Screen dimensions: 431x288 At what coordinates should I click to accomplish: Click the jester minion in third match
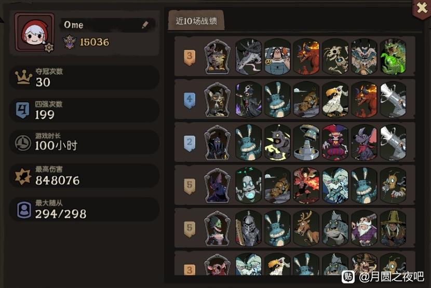tap(335, 142)
